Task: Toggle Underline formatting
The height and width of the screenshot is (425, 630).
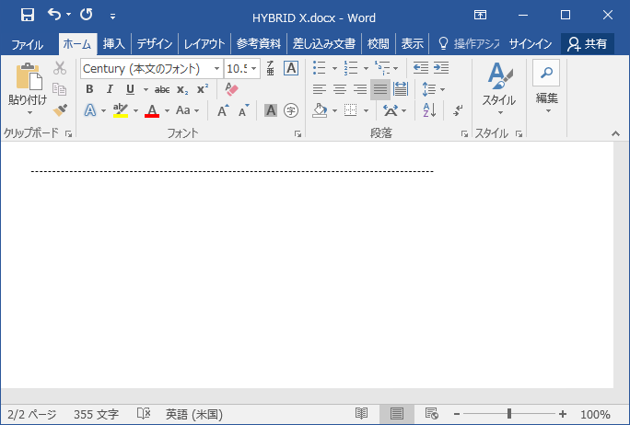Action: [130, 89]
